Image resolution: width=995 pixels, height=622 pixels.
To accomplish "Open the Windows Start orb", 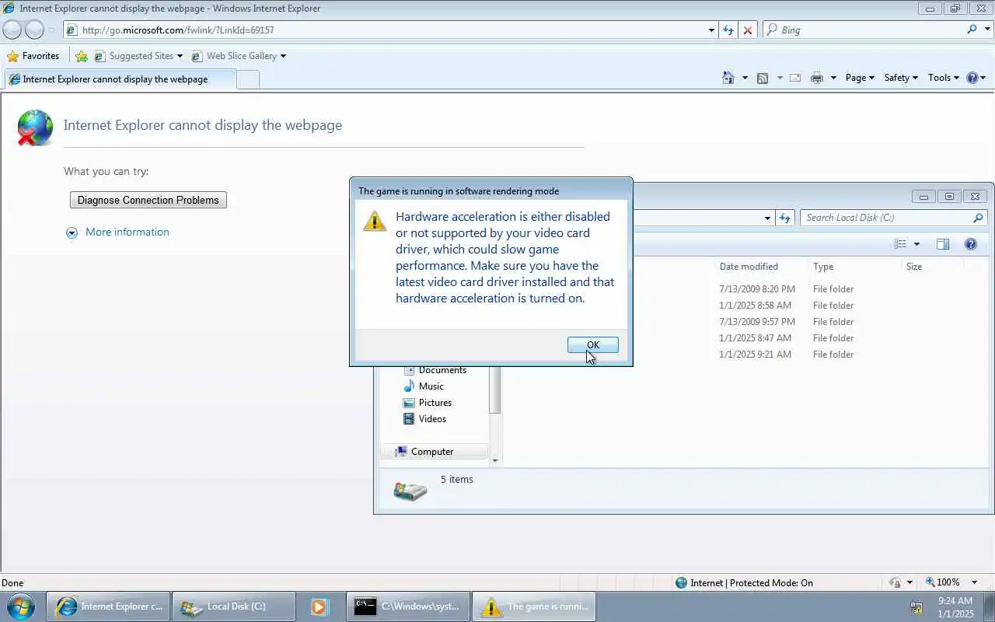I will click(x=21, y=606).
